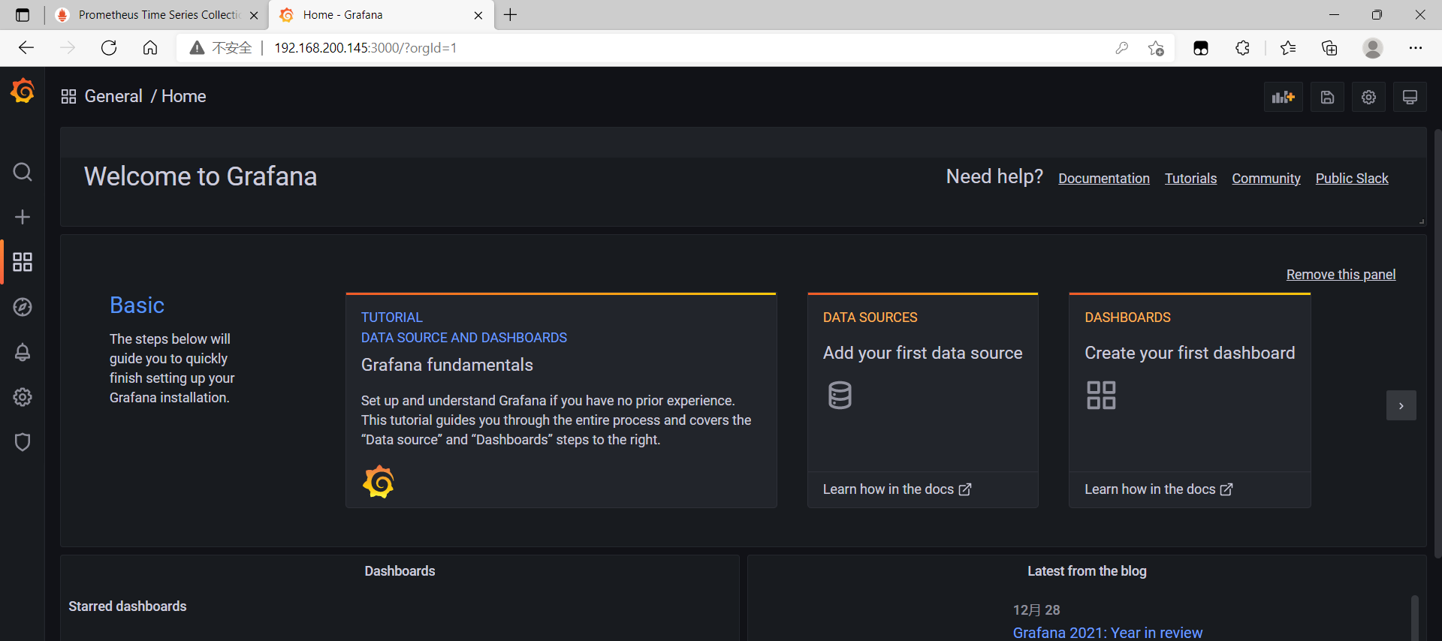
Task: Open the Search dashboards magnifier icon
Action: (x=23, y=172)
